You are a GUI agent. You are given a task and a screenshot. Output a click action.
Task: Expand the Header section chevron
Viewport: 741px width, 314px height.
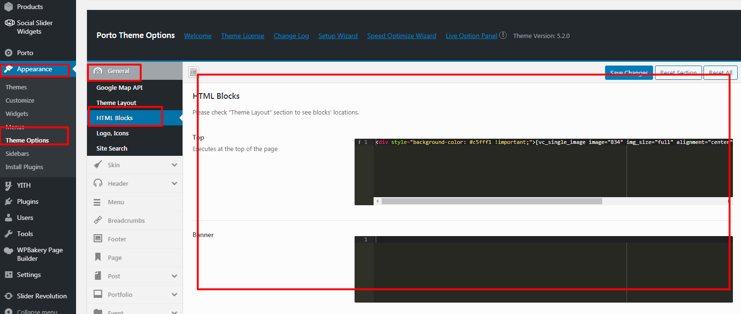174,183
